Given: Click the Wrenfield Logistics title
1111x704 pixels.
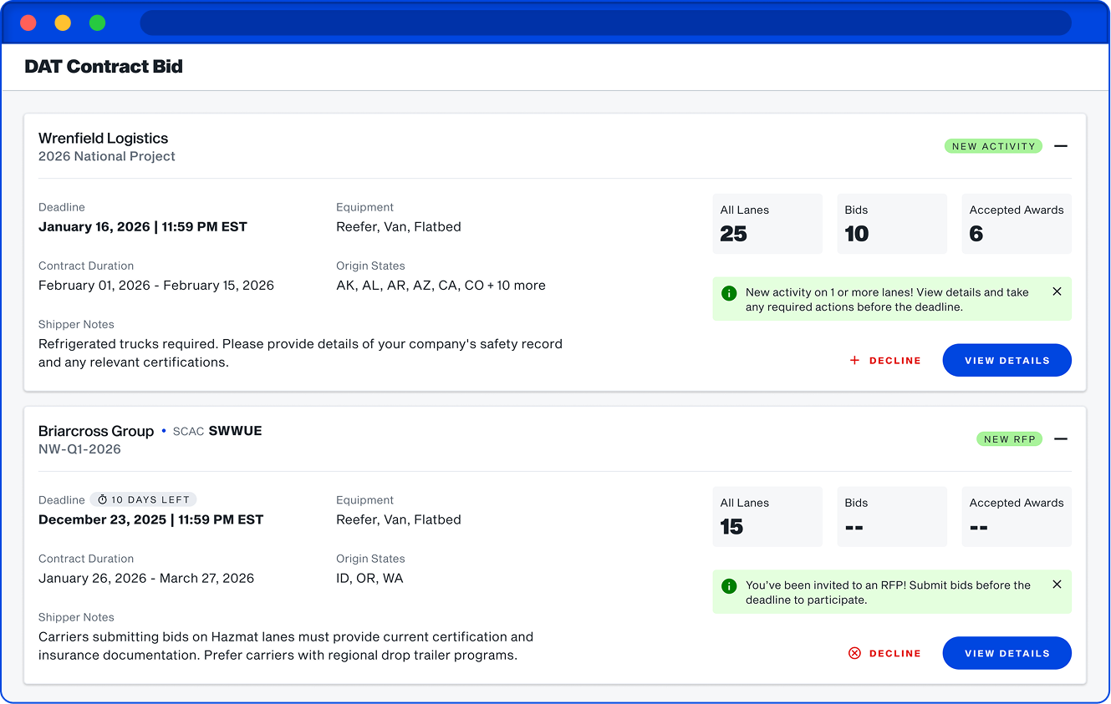Looking at the screenshot, I should click(x=104, y=139).
